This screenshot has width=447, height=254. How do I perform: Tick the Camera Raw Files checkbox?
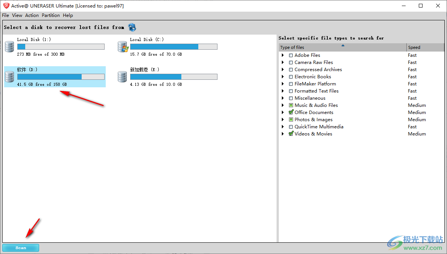pos(291,62)
